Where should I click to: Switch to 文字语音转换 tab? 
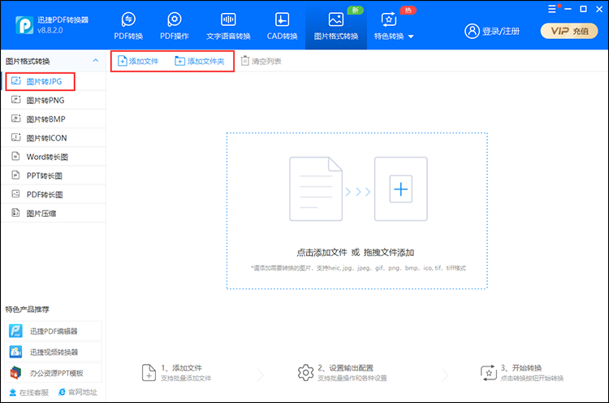click(228, 26)
